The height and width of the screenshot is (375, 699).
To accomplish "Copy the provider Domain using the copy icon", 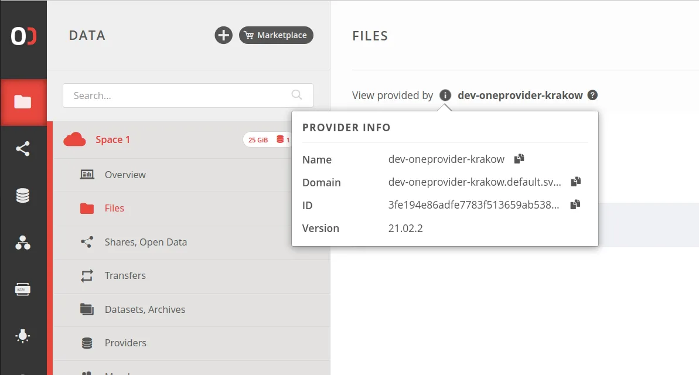I will [x=575, y=182].
